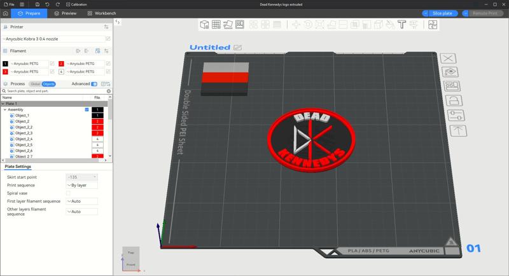Select the Plate Settings tab
509x276 pixels.
pyautogui.click(x=18, y=167)
